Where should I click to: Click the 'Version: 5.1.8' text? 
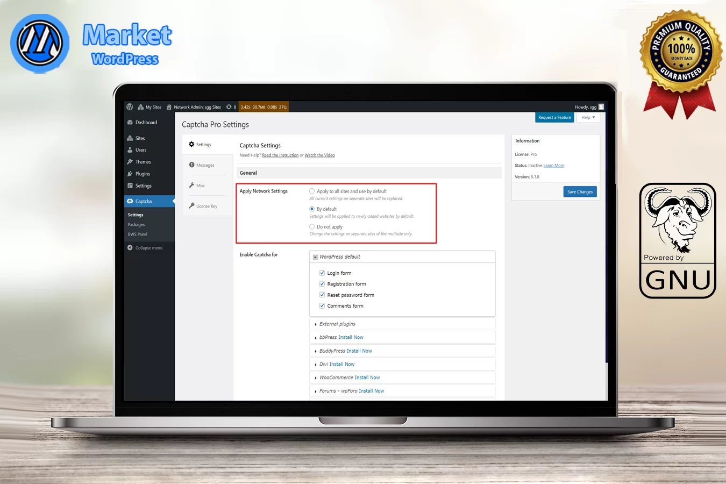click(x=527, y=177)
